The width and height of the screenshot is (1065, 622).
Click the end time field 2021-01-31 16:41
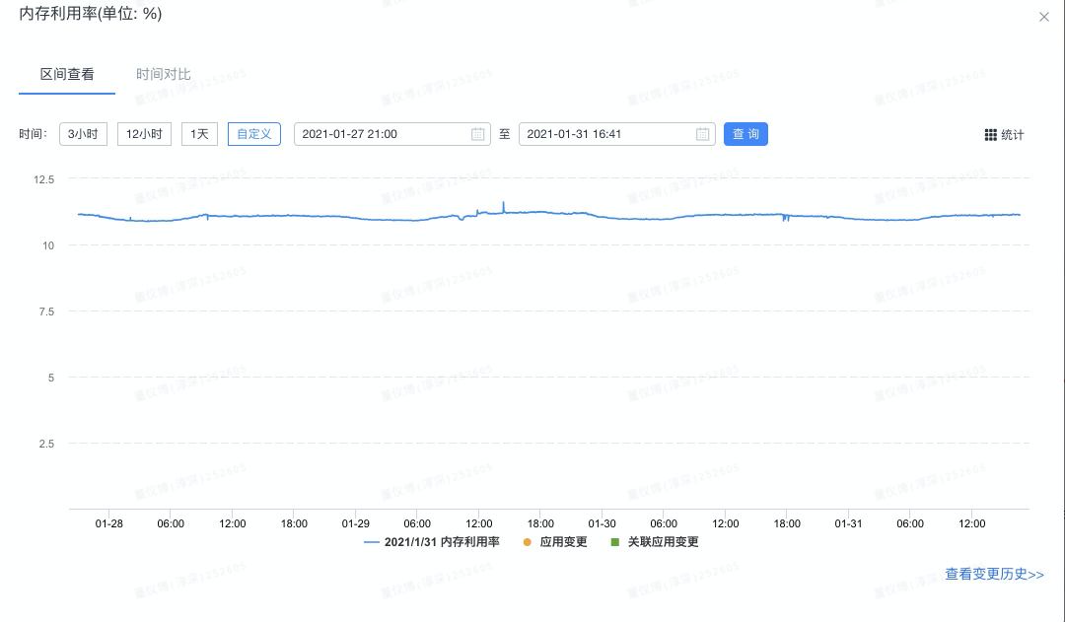(604, 134)
